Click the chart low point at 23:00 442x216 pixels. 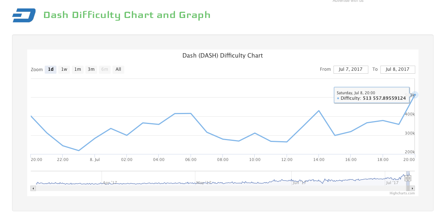(79, 150)
